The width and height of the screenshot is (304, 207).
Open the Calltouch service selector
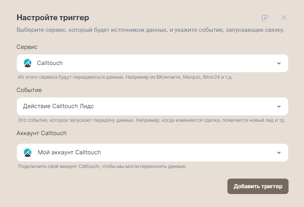[153, 63]
